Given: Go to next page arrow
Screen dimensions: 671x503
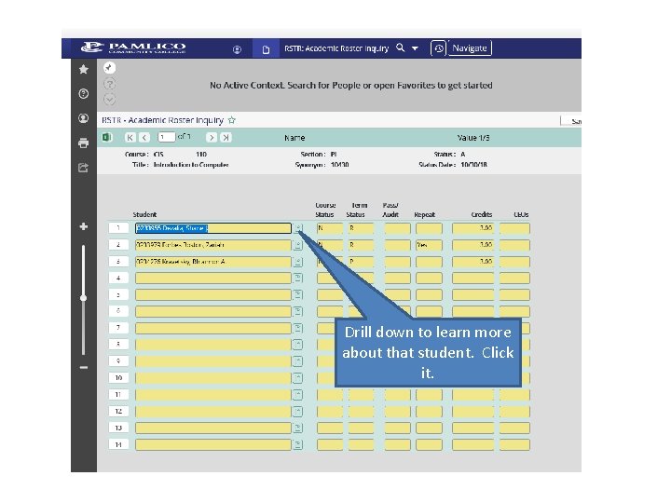Looking at the screenshot, I should [212, 137].
